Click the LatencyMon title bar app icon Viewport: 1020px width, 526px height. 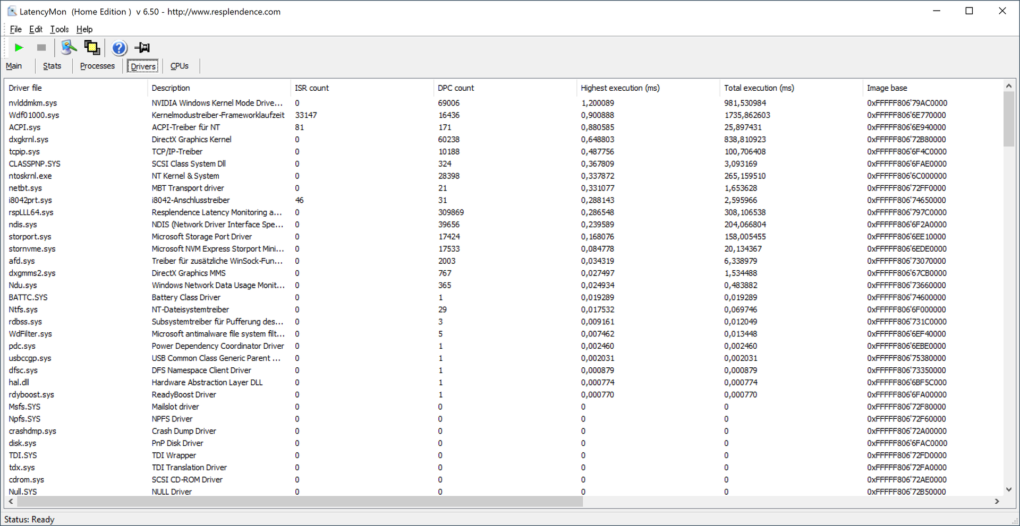click(x=11, y=11)
